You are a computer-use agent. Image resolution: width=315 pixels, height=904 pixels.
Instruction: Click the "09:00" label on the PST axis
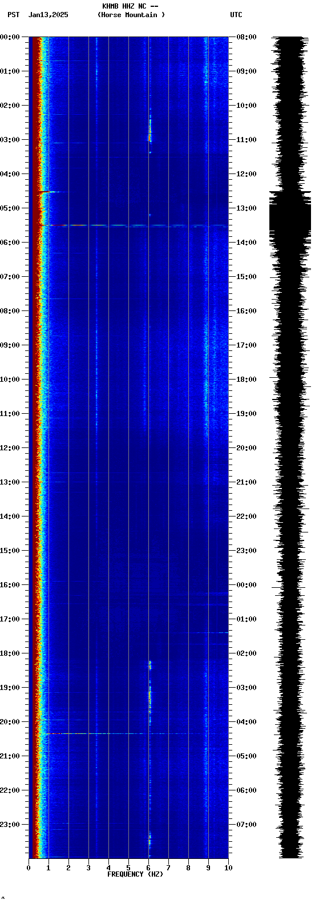pyautogui.click(x=10, y=345)
